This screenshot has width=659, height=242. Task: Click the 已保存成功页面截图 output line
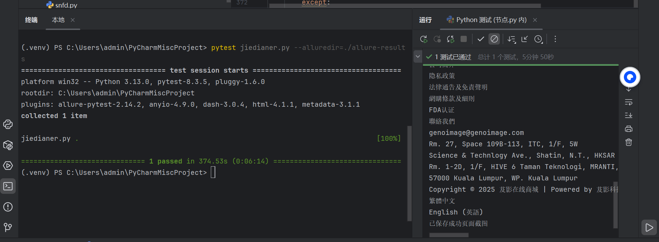(458, 223)
